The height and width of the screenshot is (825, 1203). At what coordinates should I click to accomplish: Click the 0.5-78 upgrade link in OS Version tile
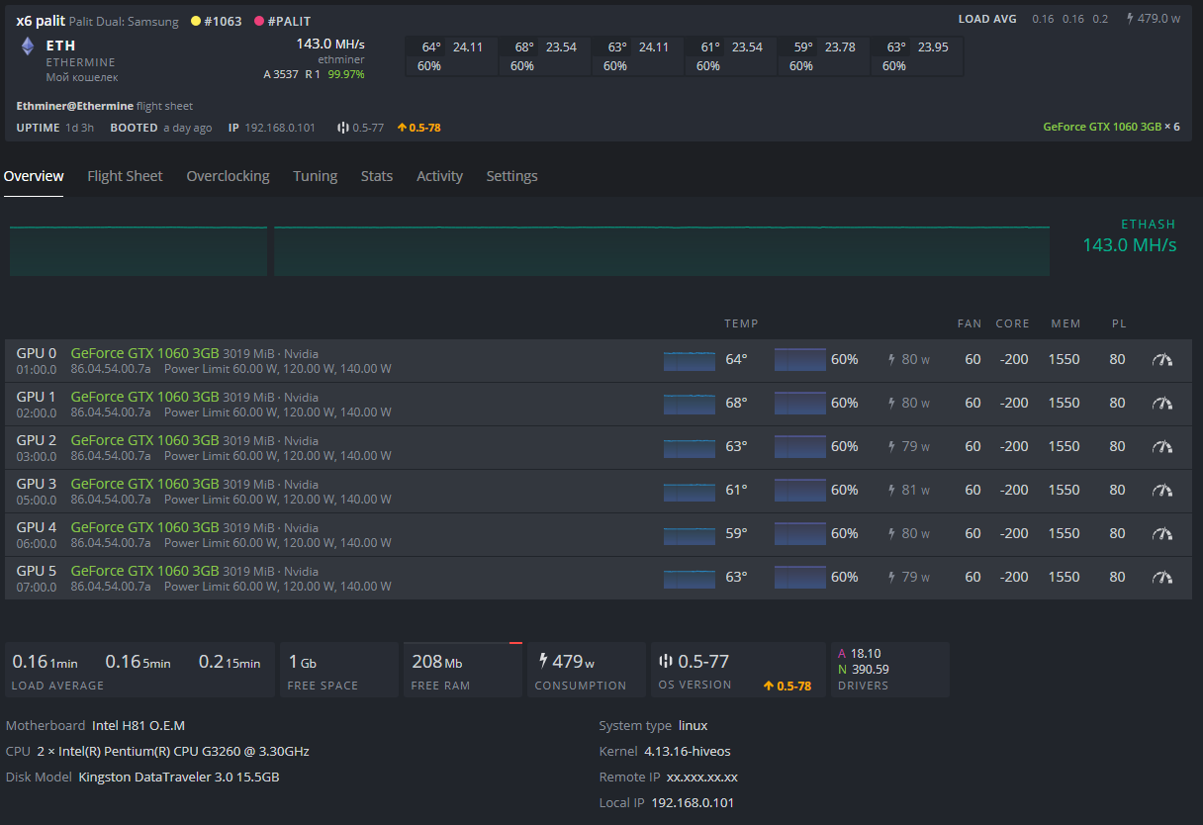point(787,686)
